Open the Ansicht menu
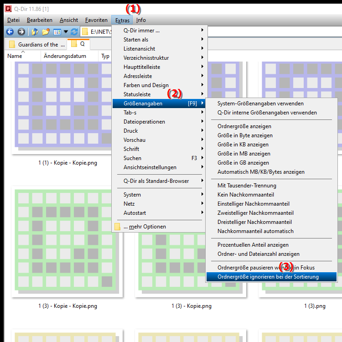342x342 pixels. coord(69,20)
